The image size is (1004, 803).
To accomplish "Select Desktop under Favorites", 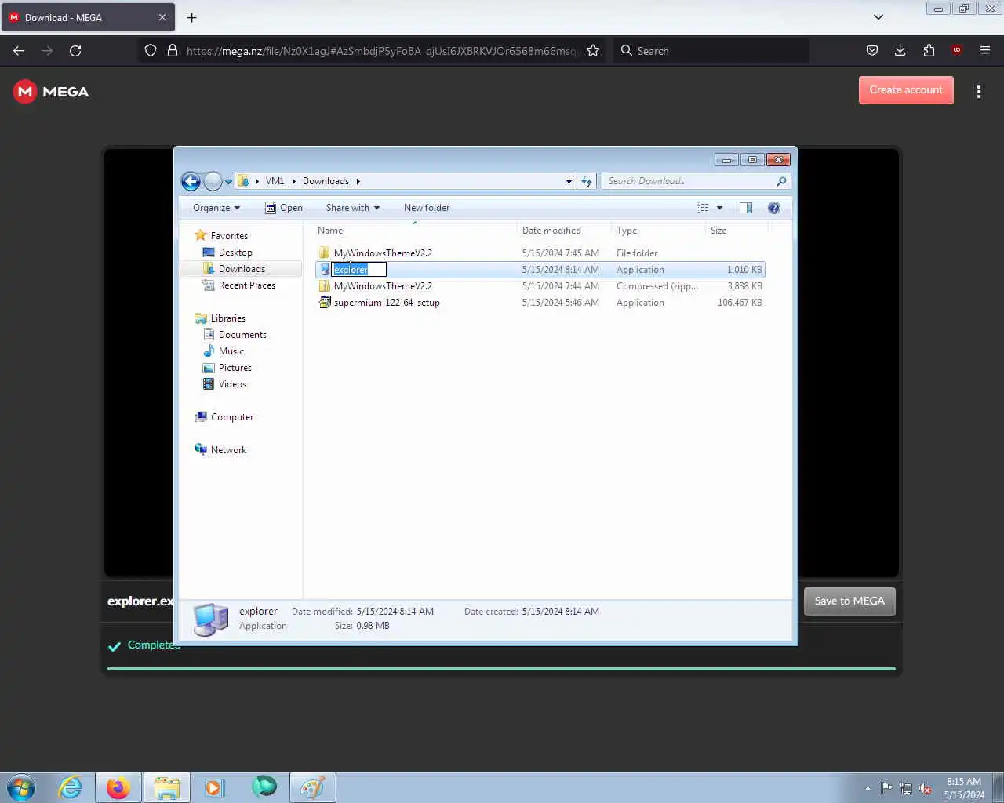I will tap(235, 253).
